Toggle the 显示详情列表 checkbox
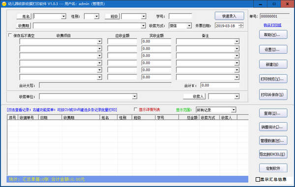The width and height of the screenshot is (295, 187). coord(136,109)
